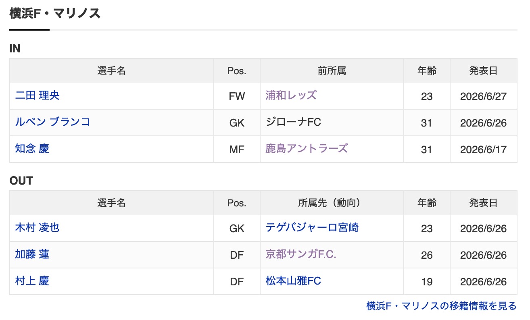Open destination club テゲバジャーロ宮崎

point(312,228)
